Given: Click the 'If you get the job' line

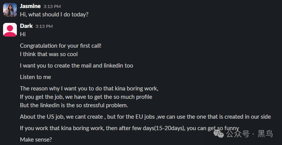Looking at the screenshot, I should pos(86,97).
